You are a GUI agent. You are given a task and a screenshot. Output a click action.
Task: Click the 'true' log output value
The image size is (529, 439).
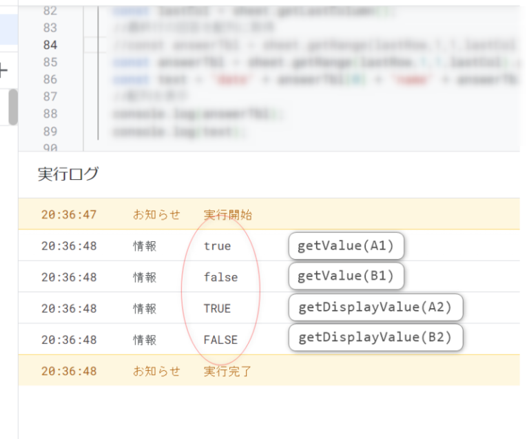point(217,246)
